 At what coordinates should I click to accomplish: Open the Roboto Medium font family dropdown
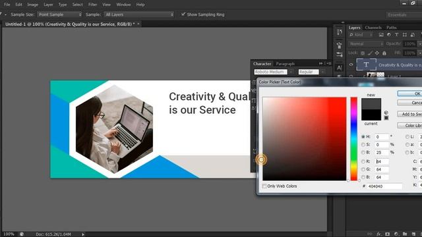291,72
